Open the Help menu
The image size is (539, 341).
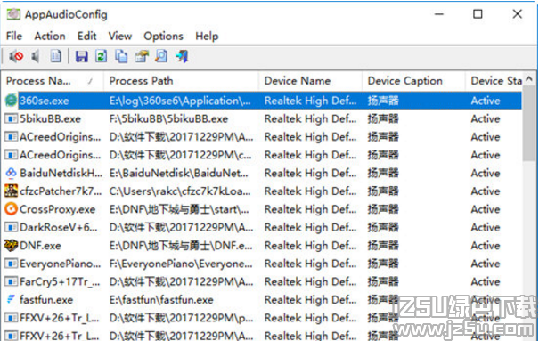207,36
